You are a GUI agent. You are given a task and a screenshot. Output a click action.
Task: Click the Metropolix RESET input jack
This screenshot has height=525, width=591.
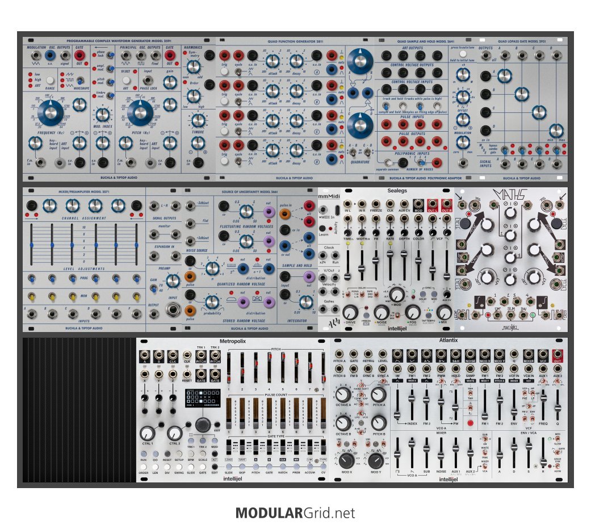point(187,374)
